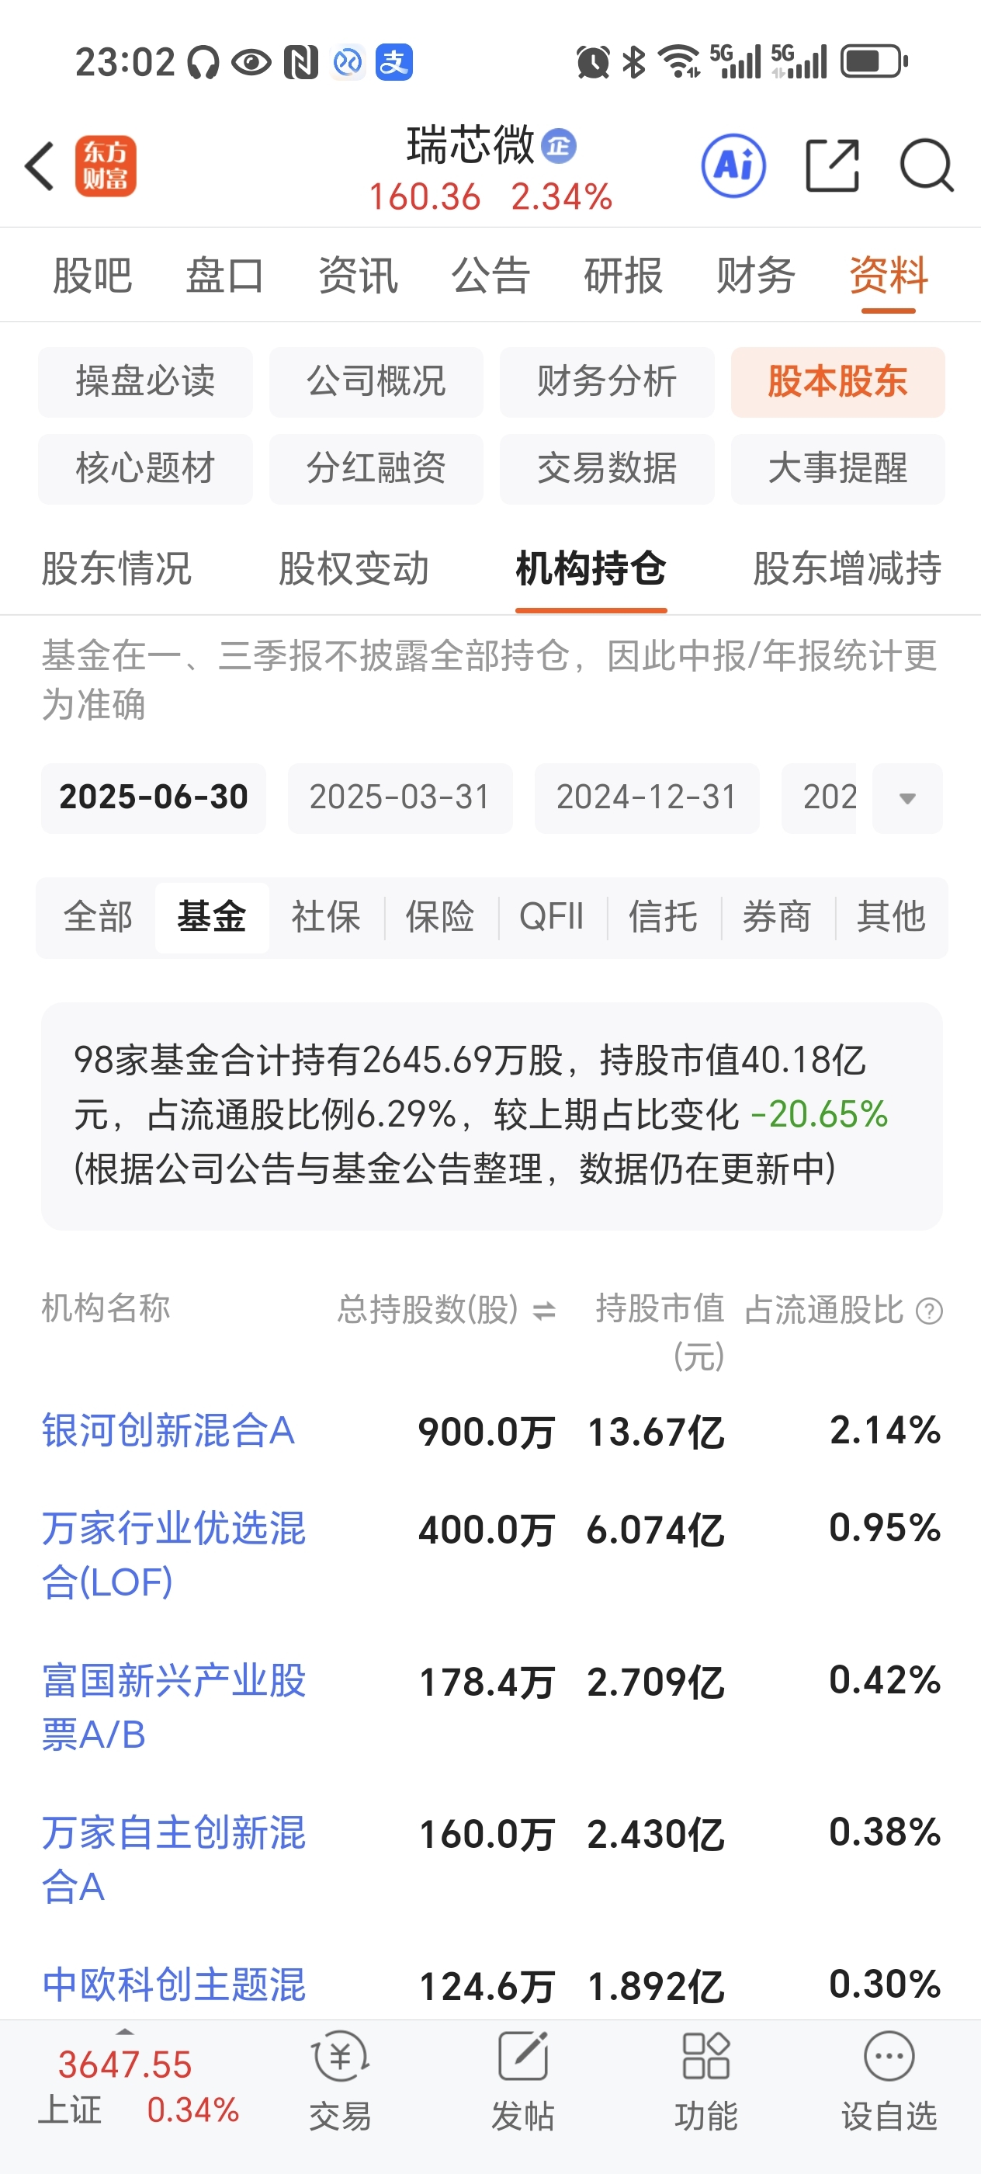Switch to the 资讯 tab
Screen dimensions: 981x2174
click(x=358, y=275)
